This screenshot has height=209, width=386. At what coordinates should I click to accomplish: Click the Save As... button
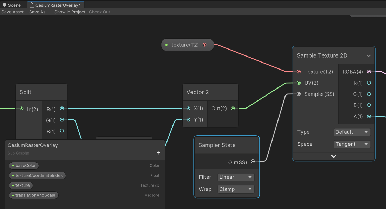(x=39, y=12)
